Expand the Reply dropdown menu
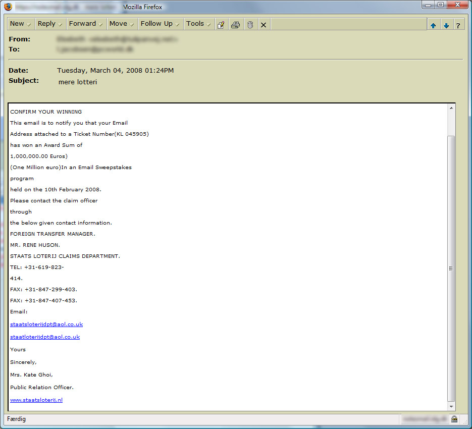This screenshot has width=472, height=429. coord(50,24)
